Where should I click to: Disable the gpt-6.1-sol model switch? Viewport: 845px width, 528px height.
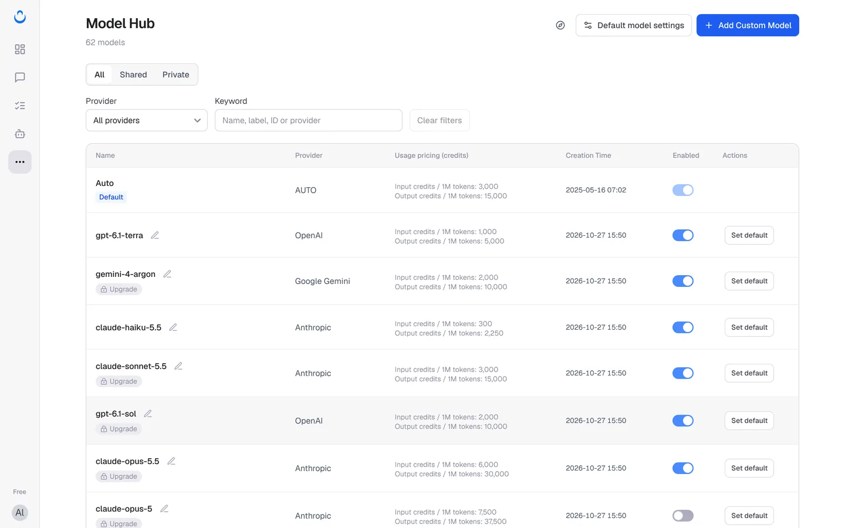(x=683, y=421)
